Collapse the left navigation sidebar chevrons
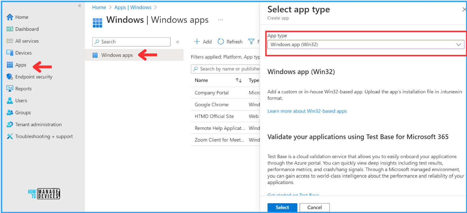This screenshot has width=467, height=213. [x=80, y=6]
